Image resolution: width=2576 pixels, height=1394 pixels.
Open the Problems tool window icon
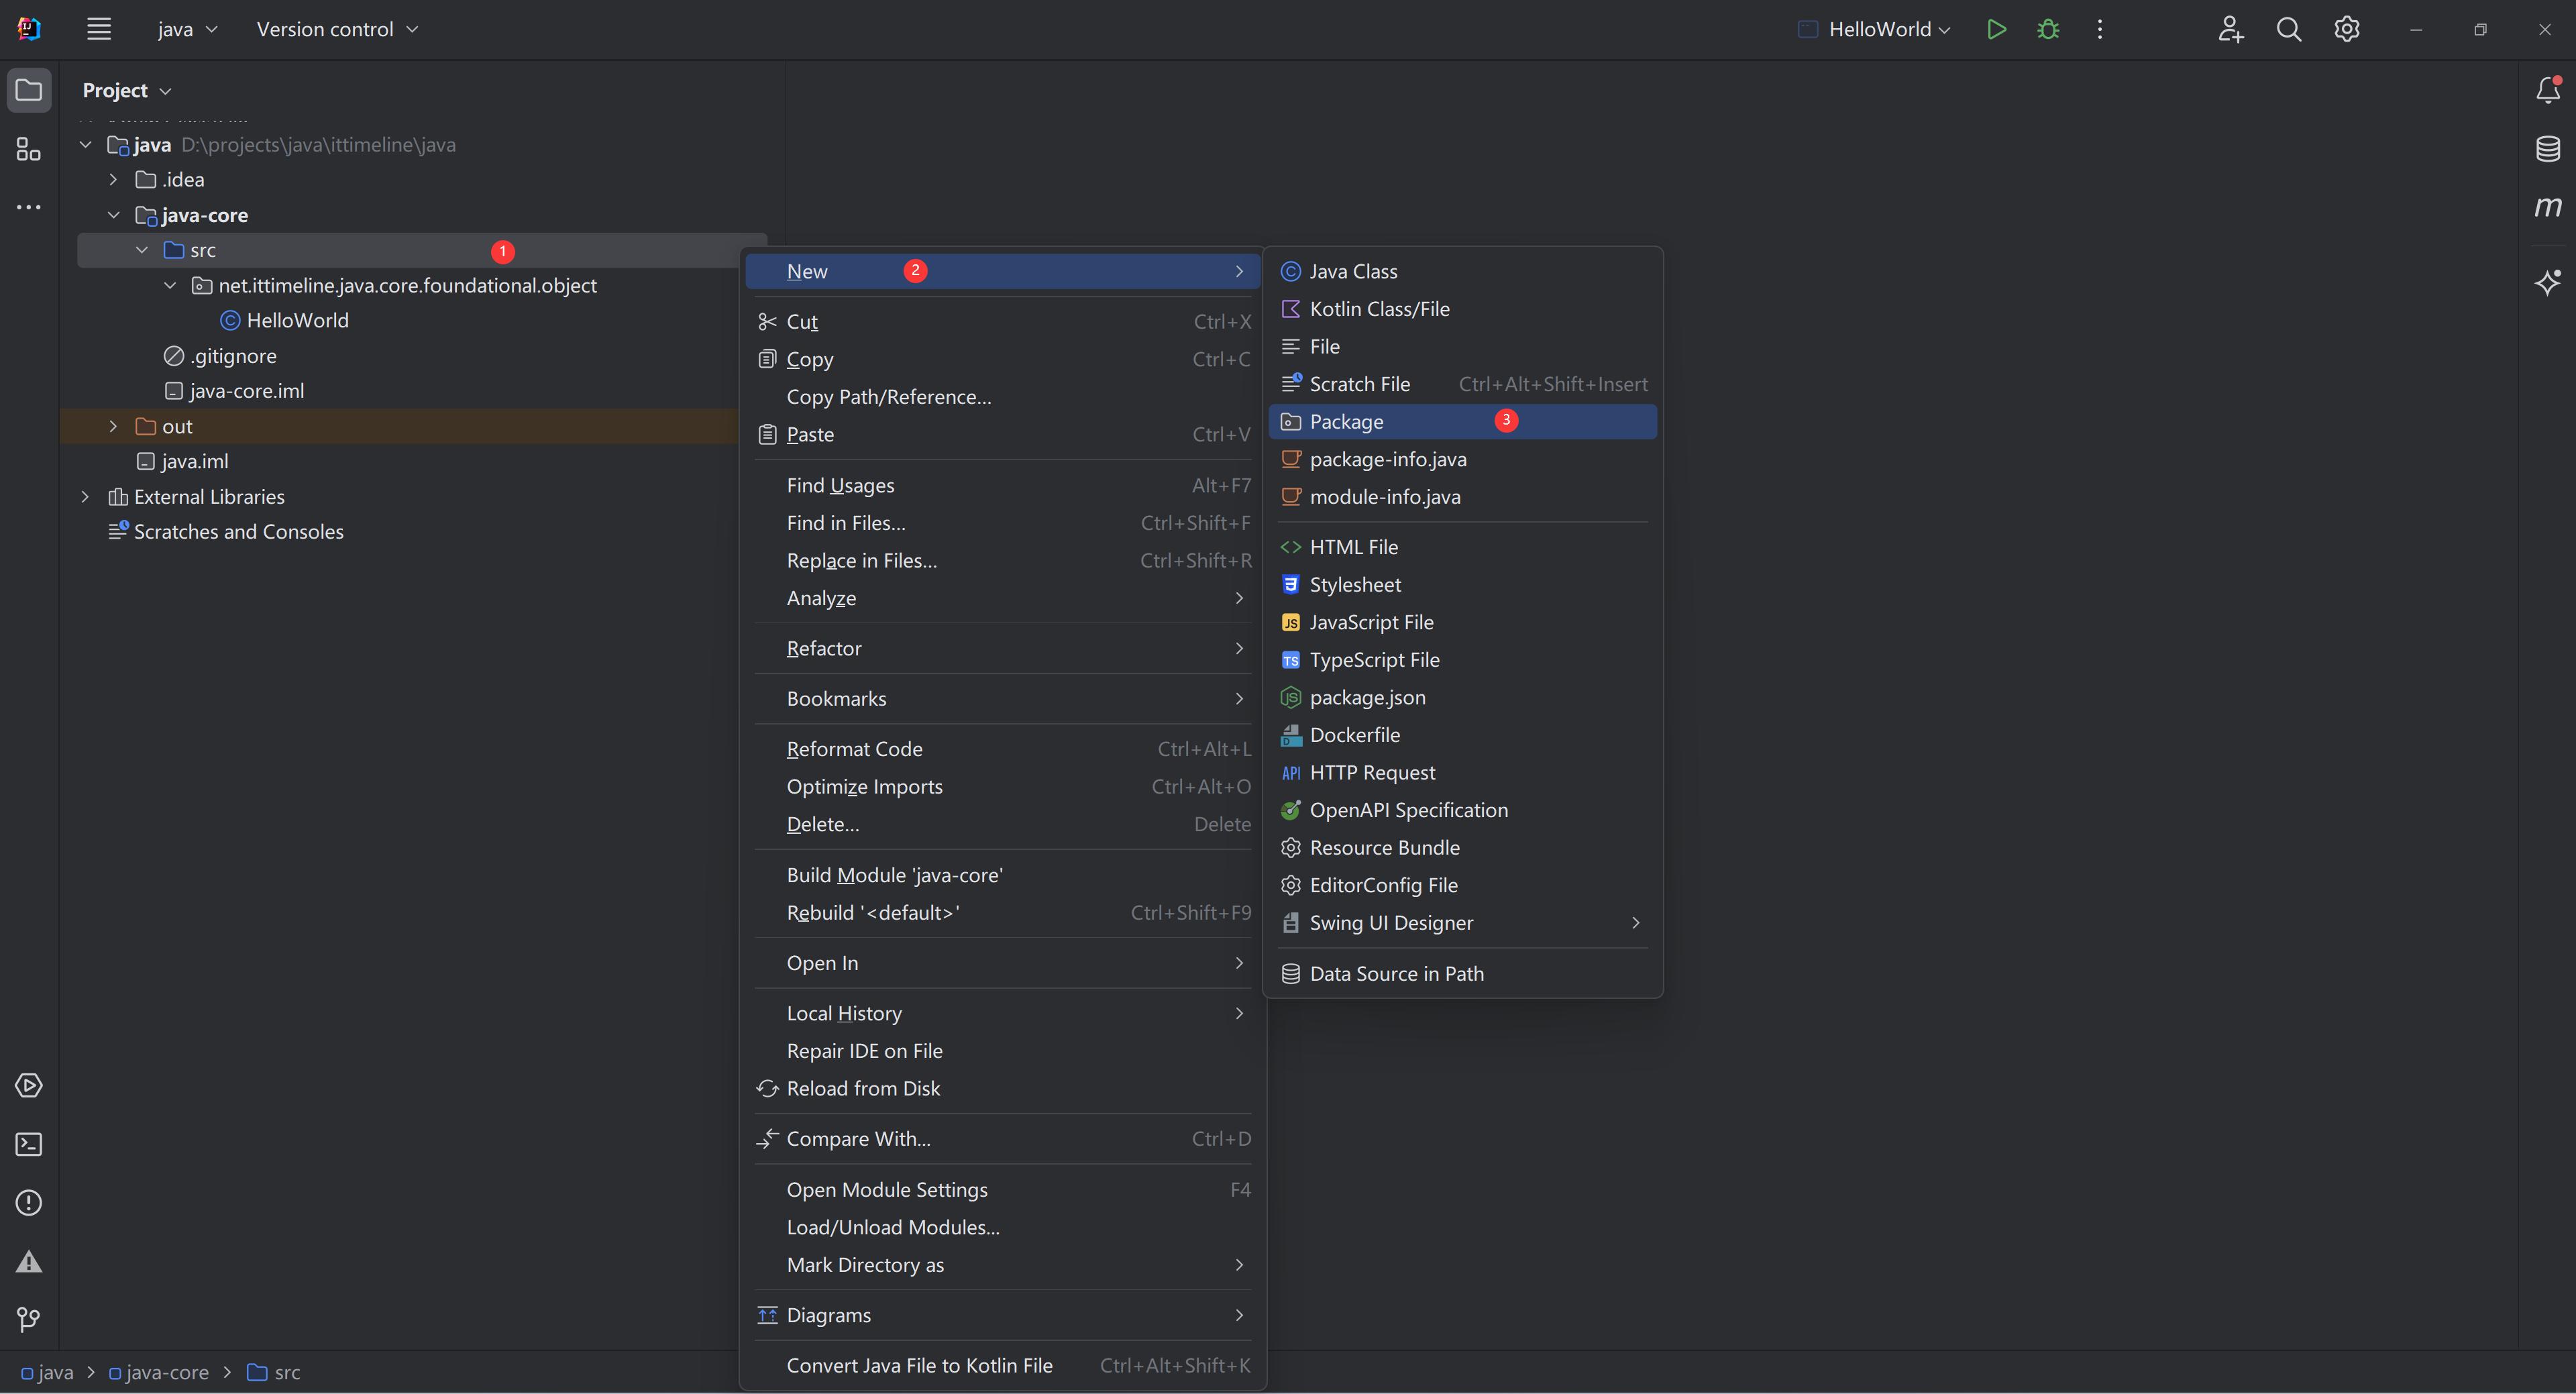(29, 1202)
